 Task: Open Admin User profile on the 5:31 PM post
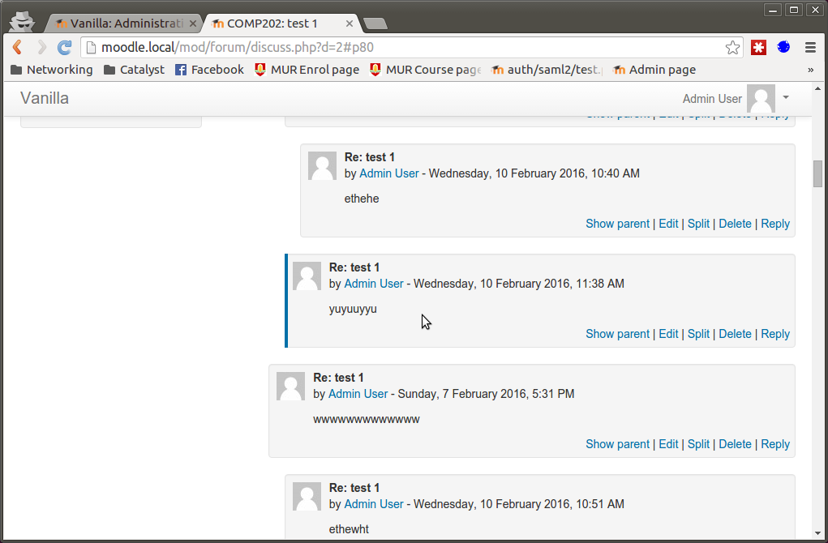(x=358, y=394)
